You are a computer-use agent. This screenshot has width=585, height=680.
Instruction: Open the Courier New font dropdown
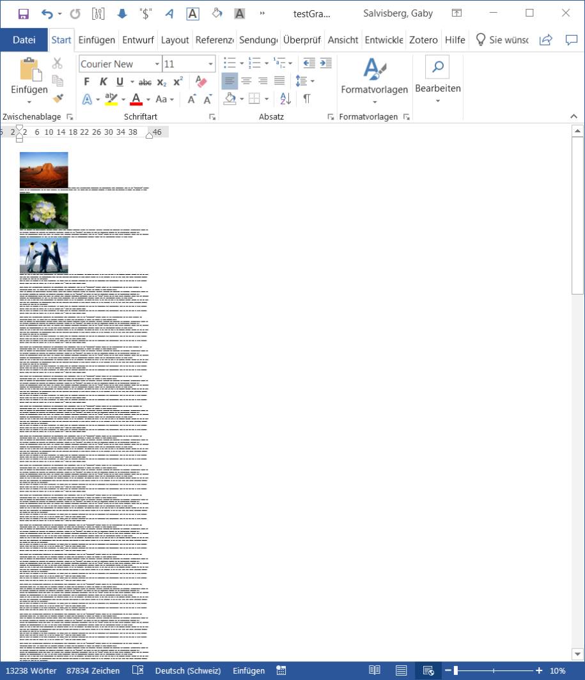(x=157, y=63)
